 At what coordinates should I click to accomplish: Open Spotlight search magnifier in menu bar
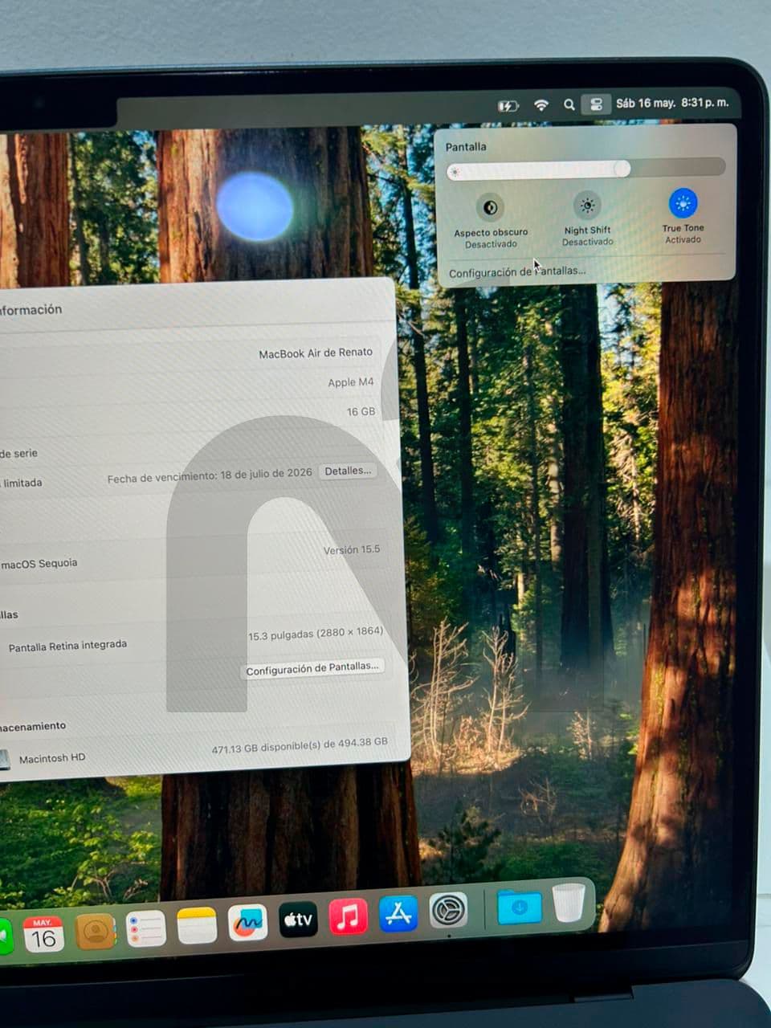tap(569, 104)
